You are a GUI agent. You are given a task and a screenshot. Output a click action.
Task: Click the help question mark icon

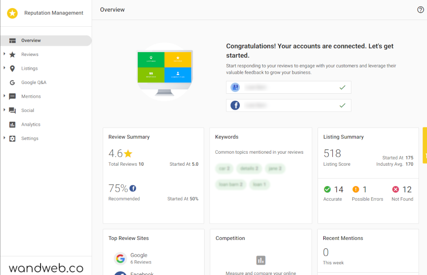point(420,10)
